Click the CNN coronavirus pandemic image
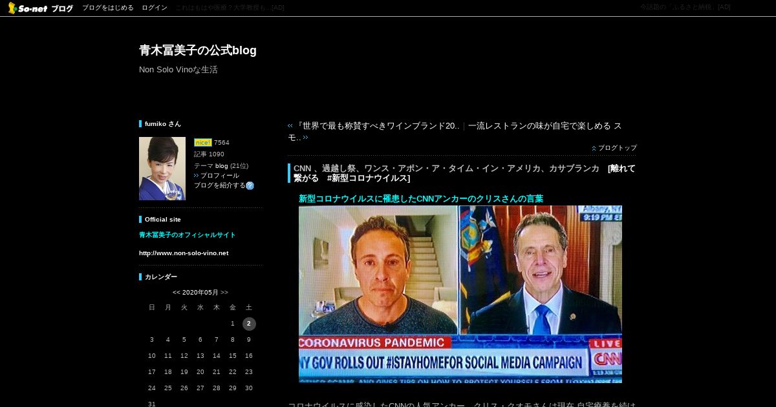This screenshot has width=776, height=407. 460,295
